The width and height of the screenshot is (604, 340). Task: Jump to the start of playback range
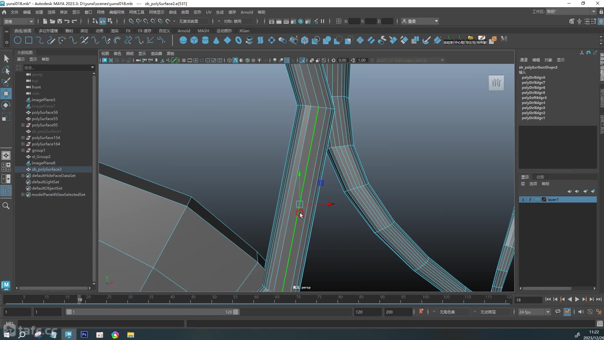point(548,299)
